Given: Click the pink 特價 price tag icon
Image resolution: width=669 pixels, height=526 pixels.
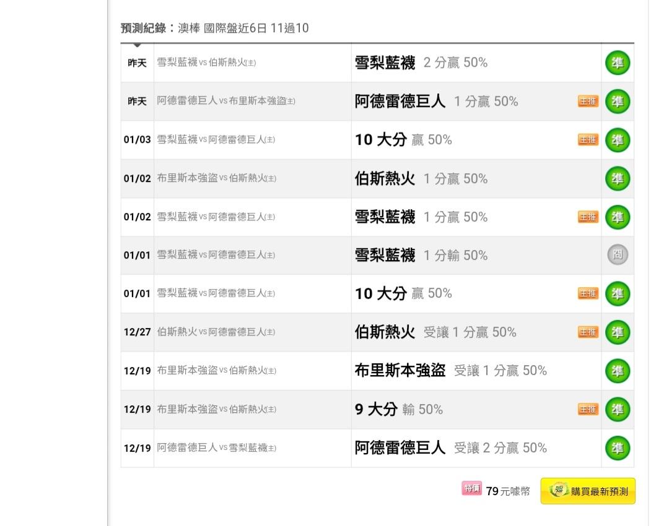Looking at the screenshot, I should pos(471,489).
